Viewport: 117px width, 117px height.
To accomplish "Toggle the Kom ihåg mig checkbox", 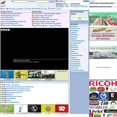I will [x=56, y=1].
